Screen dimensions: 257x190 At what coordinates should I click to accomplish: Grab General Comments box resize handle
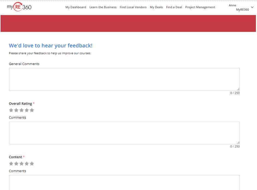[x=238, y=89]
